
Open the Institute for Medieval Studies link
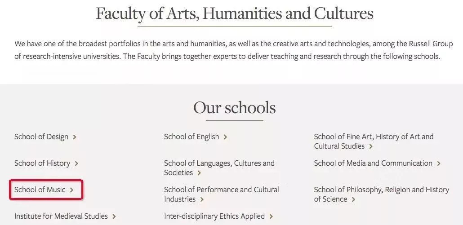pos(61,216)
